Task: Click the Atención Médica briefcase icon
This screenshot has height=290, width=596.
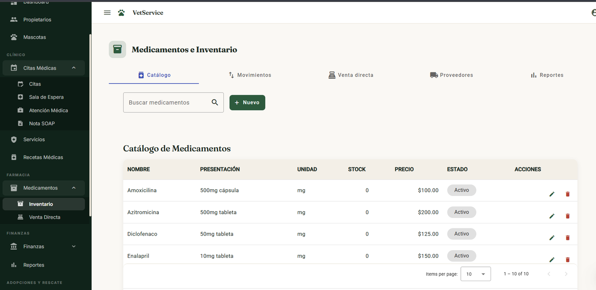Action: click(x=20, y=110)
